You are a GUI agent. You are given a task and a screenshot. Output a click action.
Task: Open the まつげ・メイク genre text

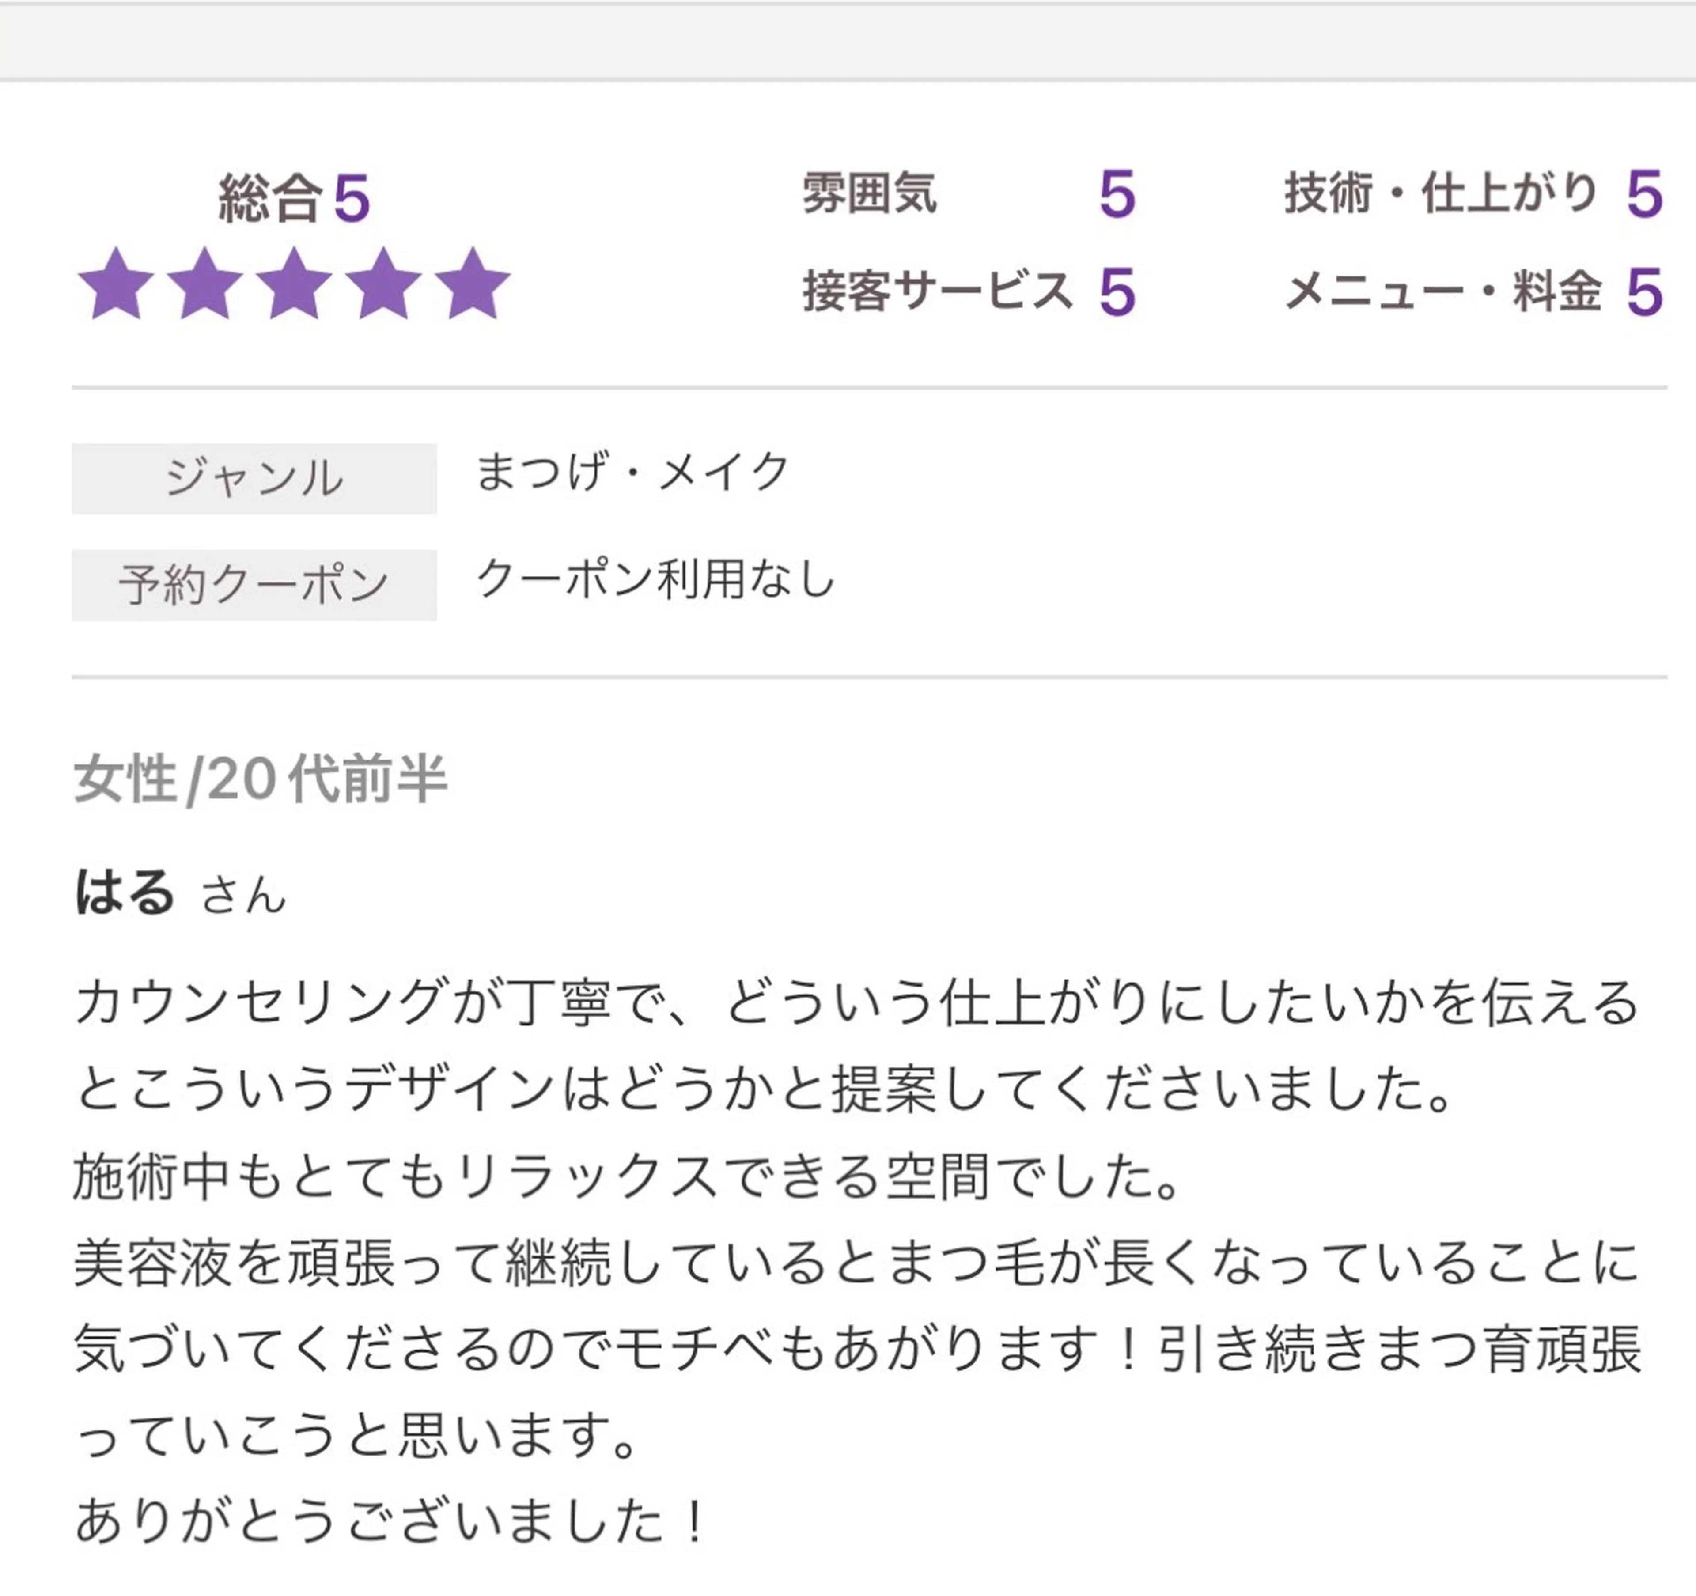pyautogui.click(x=632, y=472)
